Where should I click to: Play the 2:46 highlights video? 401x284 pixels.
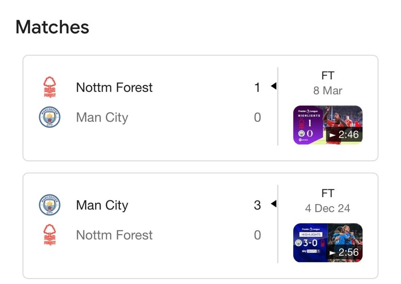coord(344,135)
